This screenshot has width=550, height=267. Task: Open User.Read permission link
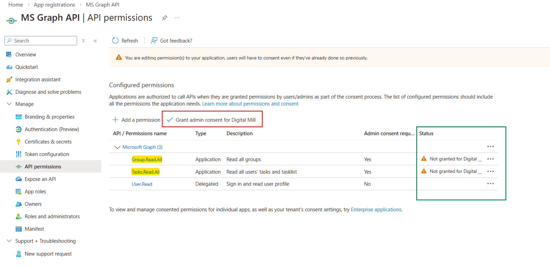142,184
